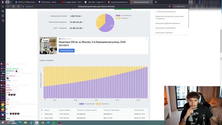The image size is (222, 125).
Task: Open File Explorer from the taskbar
Action: click(x=25, y=123)
